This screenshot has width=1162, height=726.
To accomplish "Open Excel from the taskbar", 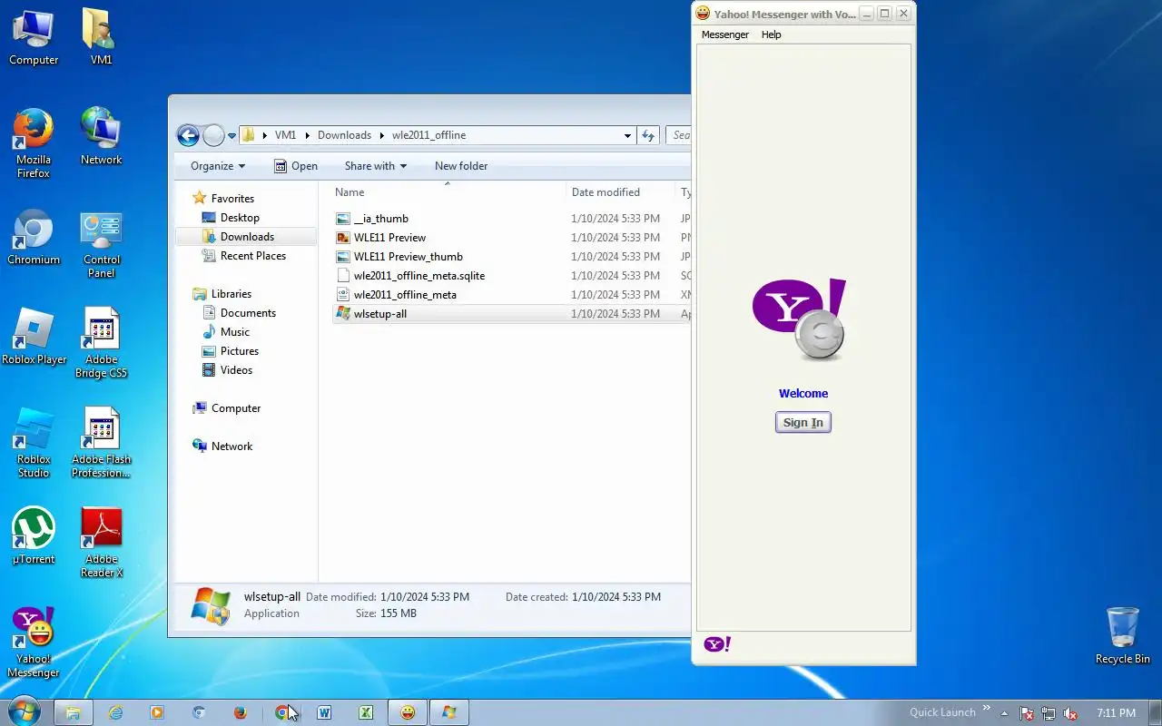I will pyautogui.click(x=366, y=712).
